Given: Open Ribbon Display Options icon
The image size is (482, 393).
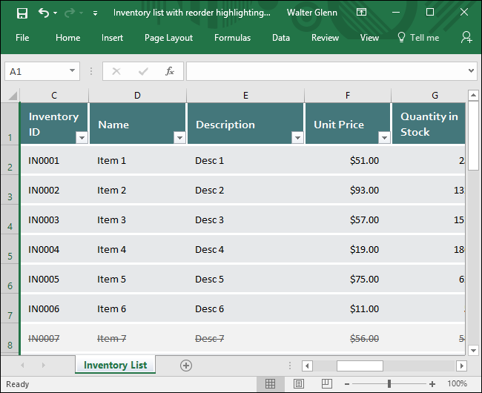Looking at the screenshot, I should click(x=361, y=13).
